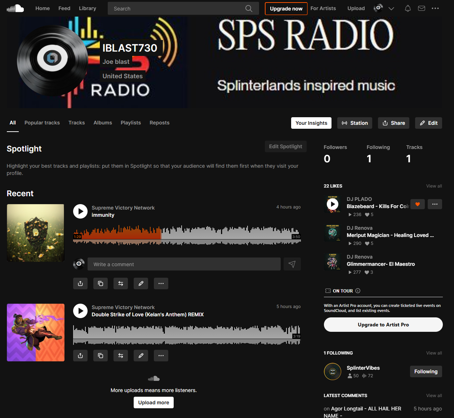Click the Write a comment field
The width and height of the screenshot is (454, 418).
click(x=184, y=264)
